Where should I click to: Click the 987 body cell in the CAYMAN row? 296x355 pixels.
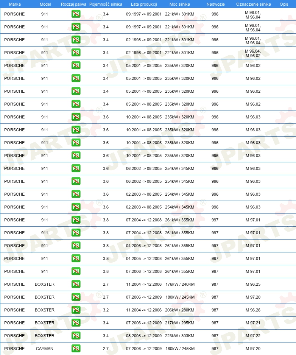pyautogui.click(x=215, y=349)
